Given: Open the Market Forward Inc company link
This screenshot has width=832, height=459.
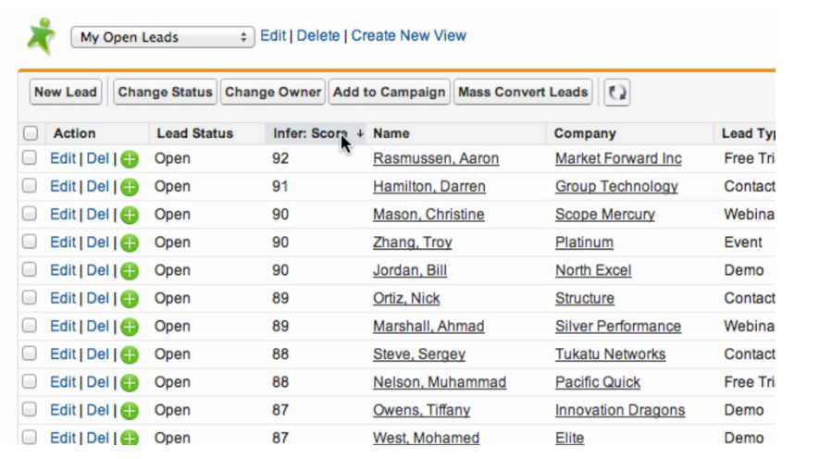Looking at the screenshot, I should pos(618,159).
